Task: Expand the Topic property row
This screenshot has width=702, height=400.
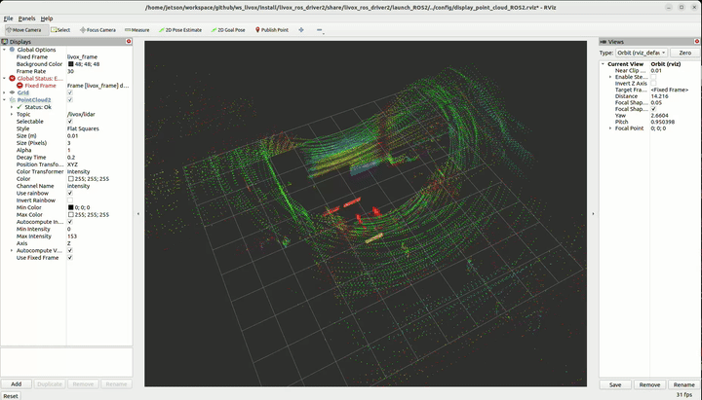Action: pos(12,114)
